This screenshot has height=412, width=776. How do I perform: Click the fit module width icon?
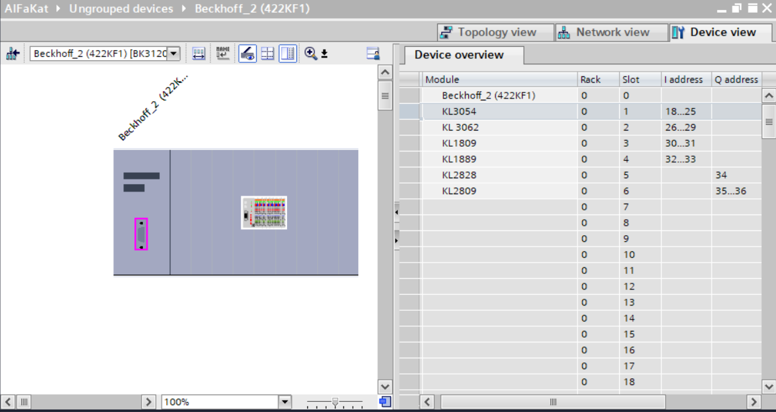(x=199, y=54)
